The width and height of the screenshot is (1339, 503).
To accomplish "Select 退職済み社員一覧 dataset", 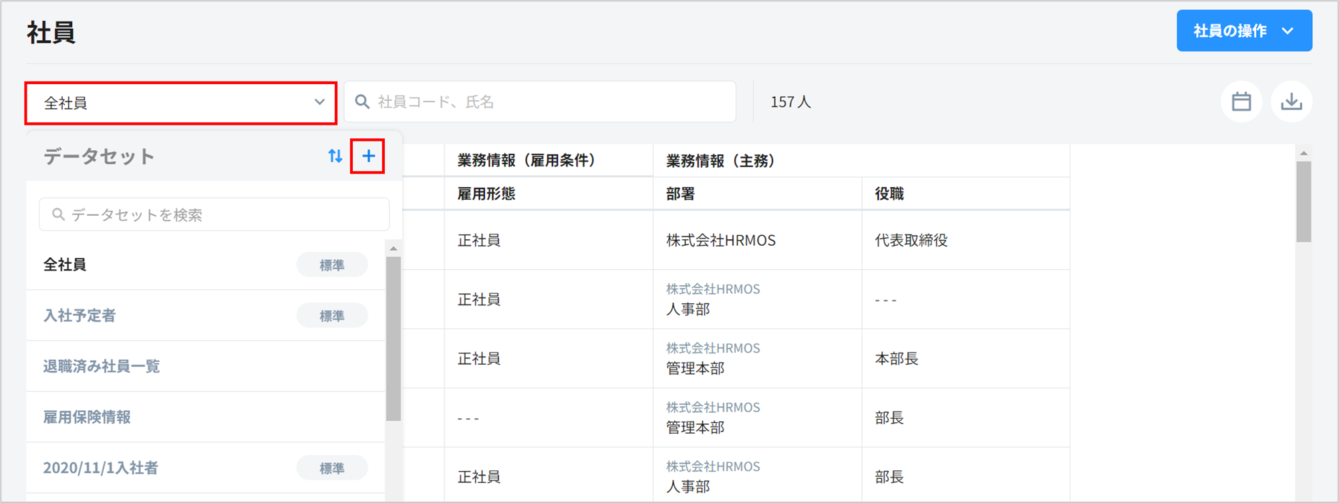I will coord(102,366).
